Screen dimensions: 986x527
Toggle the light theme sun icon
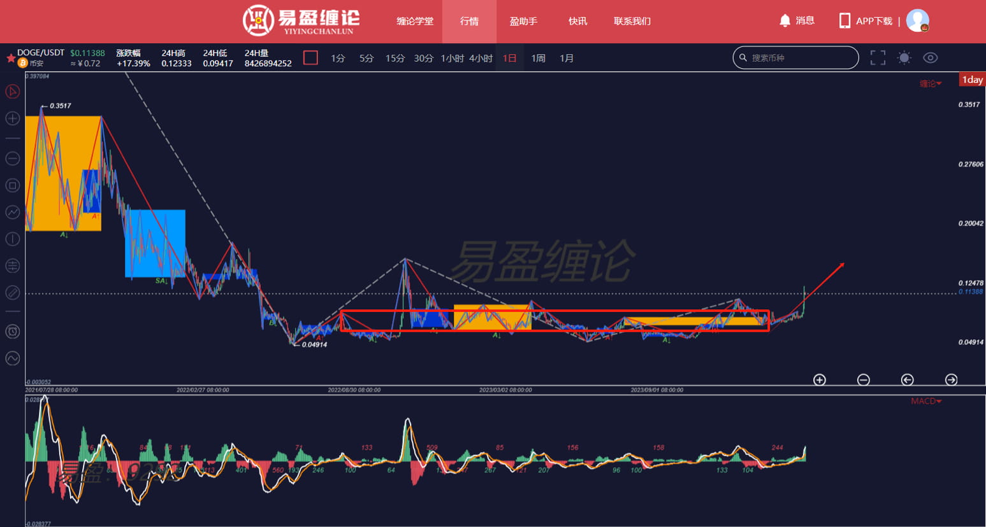904,57
